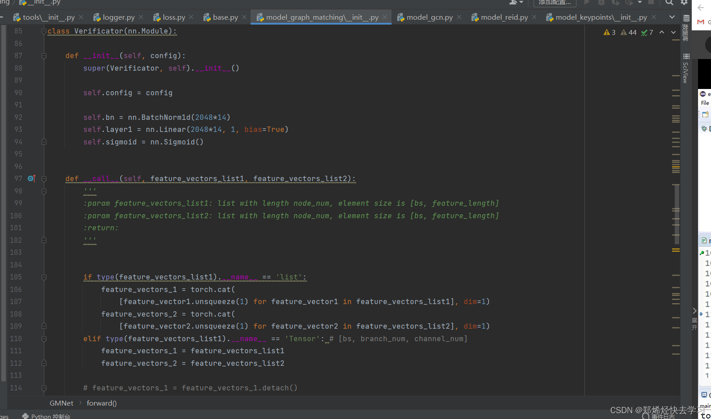This screenshot has width=711, height=419.
Task: Click the project file icon in title bar
Action: [23, 2]
